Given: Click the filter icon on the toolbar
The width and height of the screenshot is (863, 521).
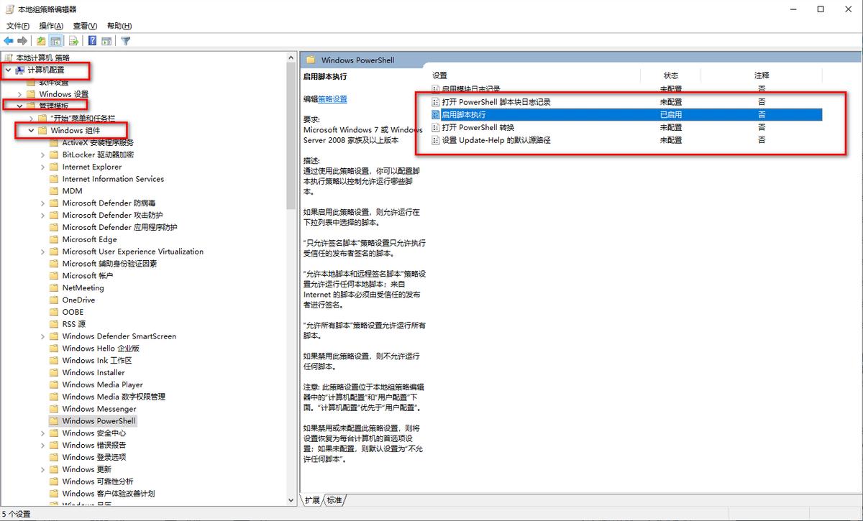Looking at the screenshot, I should [126, 41].
